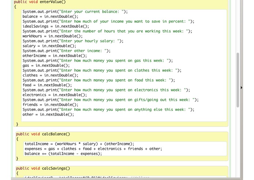Image resolution: width=254 pixels, height=180 pixels.
Task: Click the line 'balance = in.nextDouble();'
Action: 50,16
